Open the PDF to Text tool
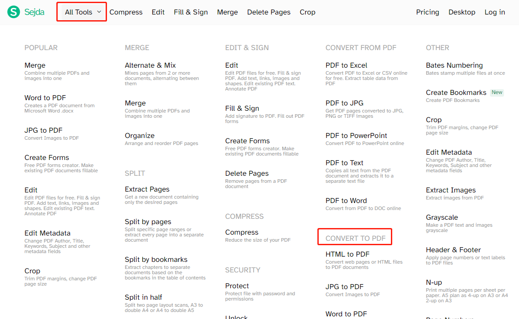Screen dimensions: 519x319 pos(344,163)
